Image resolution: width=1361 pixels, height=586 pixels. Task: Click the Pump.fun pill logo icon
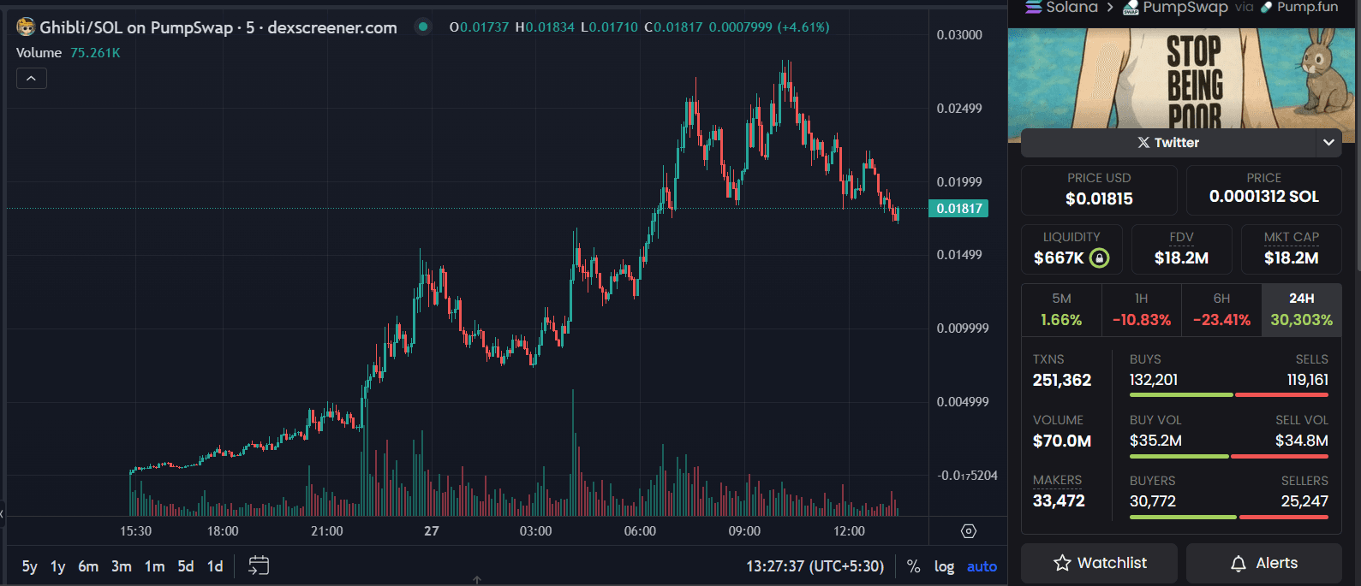(1266, 7)
